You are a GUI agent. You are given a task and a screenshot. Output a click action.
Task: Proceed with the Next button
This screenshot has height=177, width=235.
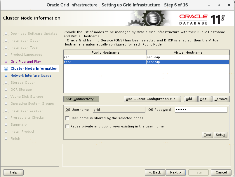point(175,172)
